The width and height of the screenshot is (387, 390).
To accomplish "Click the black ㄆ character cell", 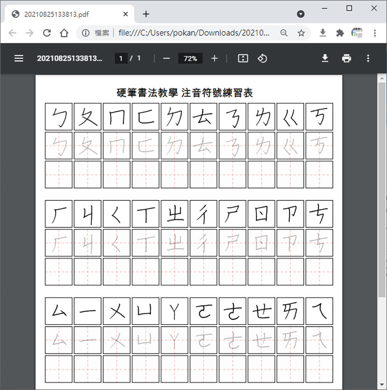I will coord(88,117).
